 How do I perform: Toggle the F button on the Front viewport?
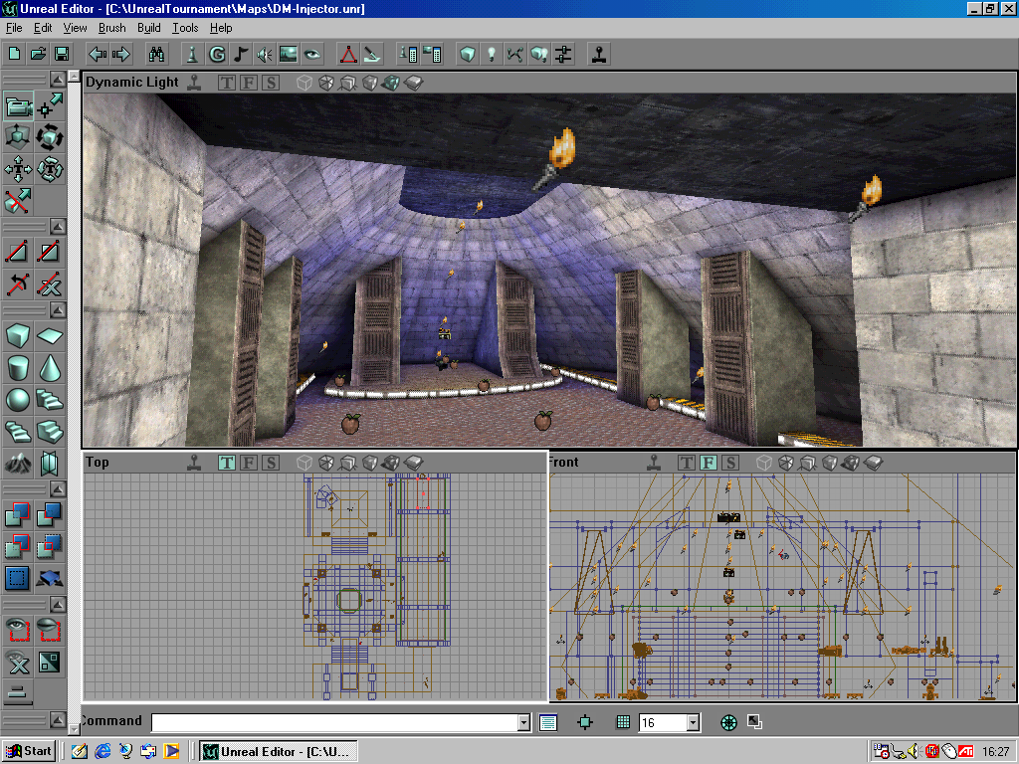pyautogui.click(x=707, y=462)
